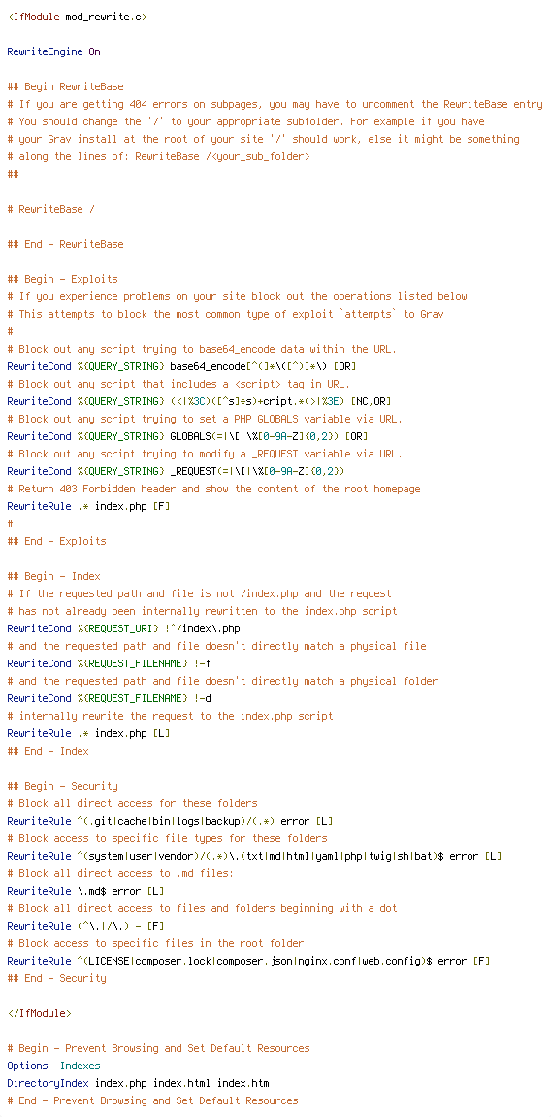Click the commented RewriteBase / line

[x=50, y=209]
